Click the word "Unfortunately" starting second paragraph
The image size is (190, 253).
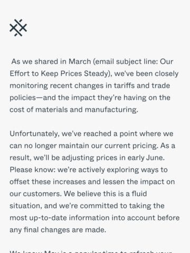(x=34, y=134)
